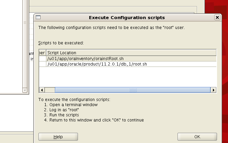Close the Execute Configuration scripts dialog

coord(217,17)
